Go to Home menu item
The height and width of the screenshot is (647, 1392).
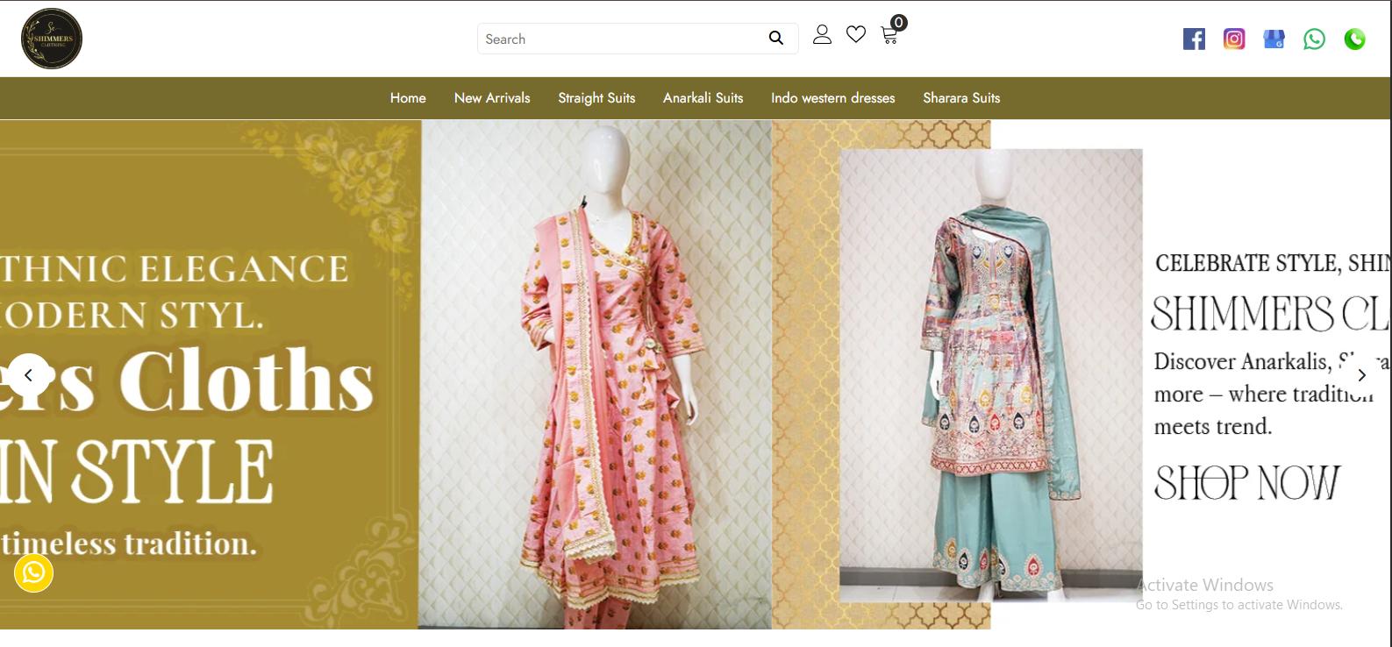pyautogui.click(x=408, y=98)
